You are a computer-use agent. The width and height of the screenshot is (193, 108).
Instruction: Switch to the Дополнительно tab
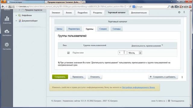coord(139,13)
